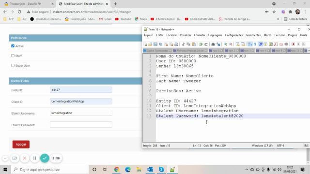Click the Entity ID input field

pos(81,90)
